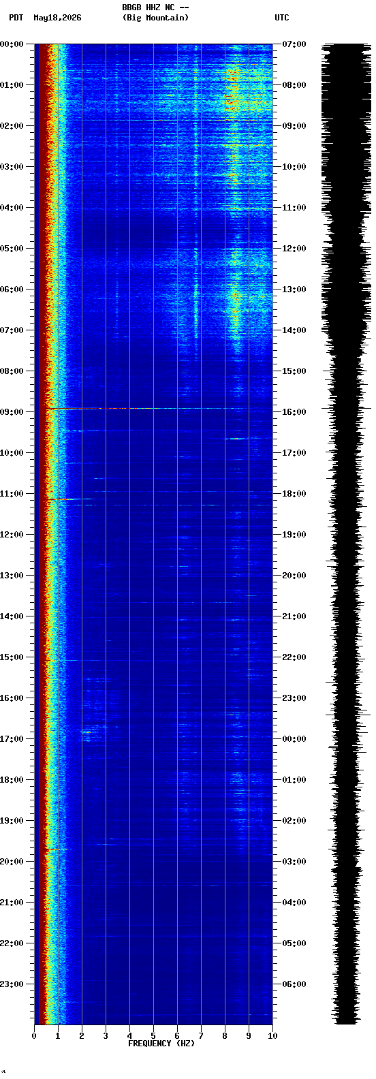The image size is (376, 1079).
Task: Click the 16:00 UTC time tick label
Action: [x=294, y=412]
